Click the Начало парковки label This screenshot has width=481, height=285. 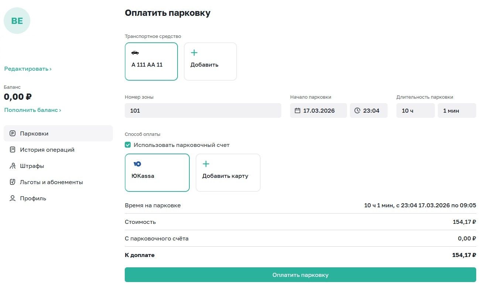310,97
